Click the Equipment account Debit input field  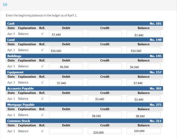66,82
